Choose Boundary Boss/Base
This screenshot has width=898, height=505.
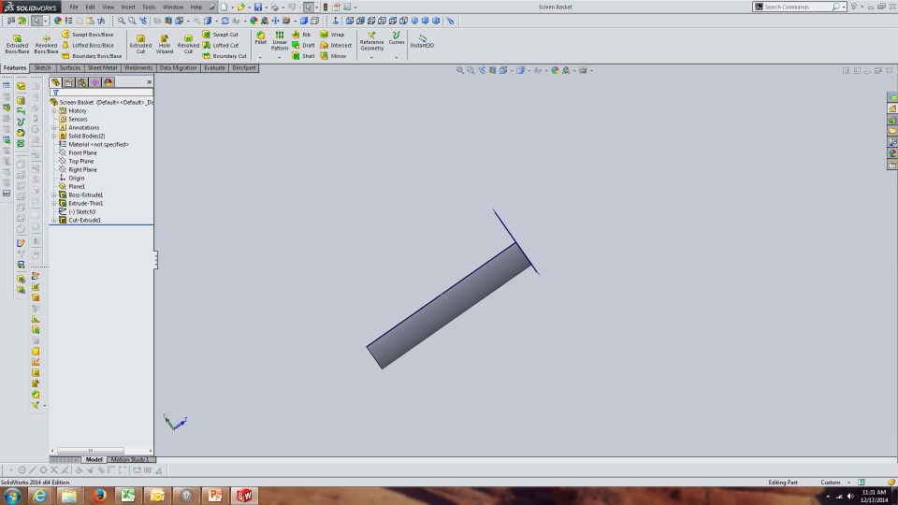coord(92,56)
